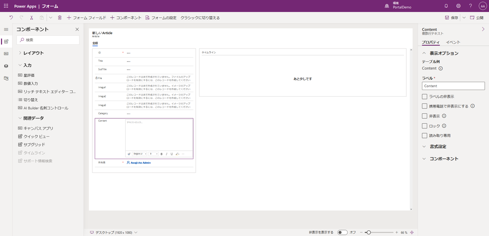Delete selection with the trash icon

pos(60,18)
